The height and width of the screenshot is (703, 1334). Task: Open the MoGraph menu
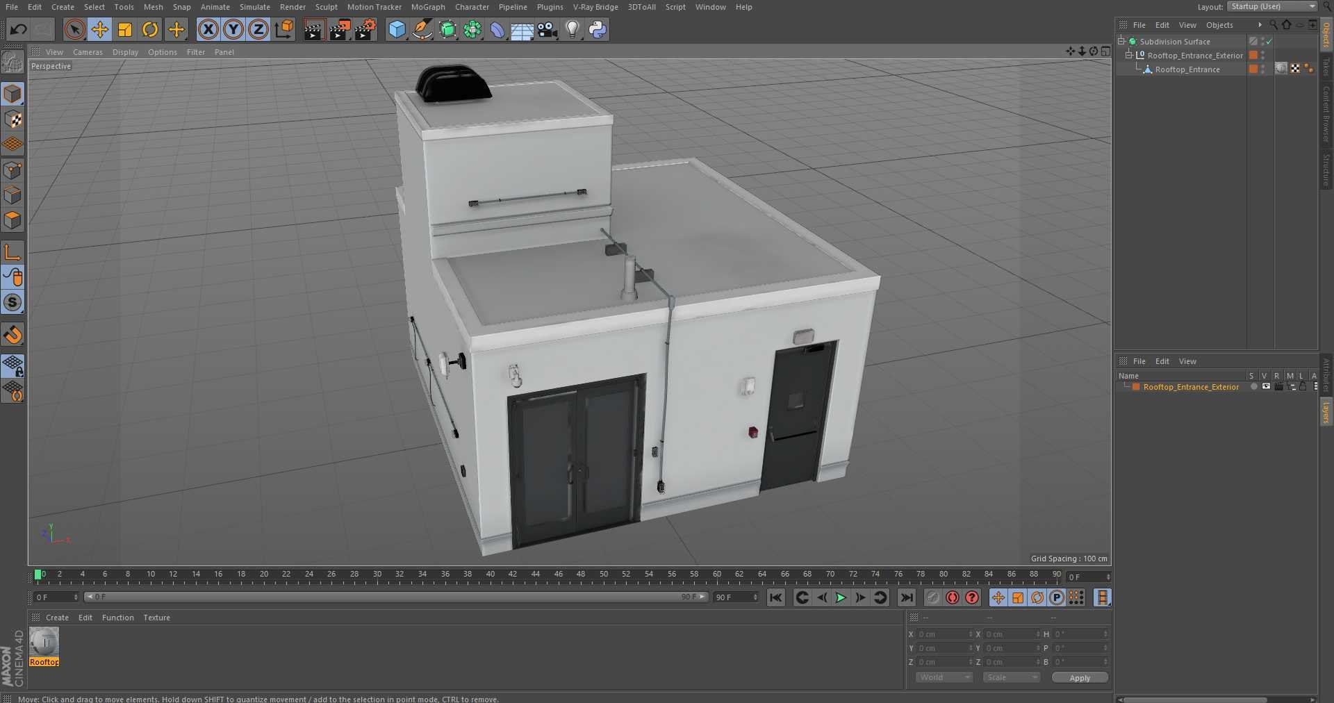coord(428,7)
